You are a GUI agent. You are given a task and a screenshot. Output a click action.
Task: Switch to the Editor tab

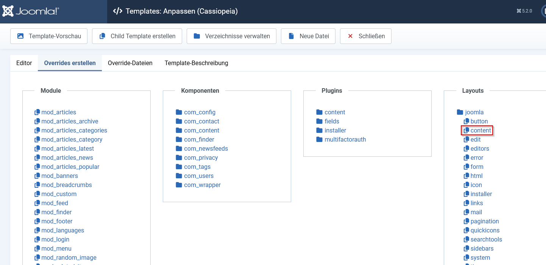tap(24, 63)
